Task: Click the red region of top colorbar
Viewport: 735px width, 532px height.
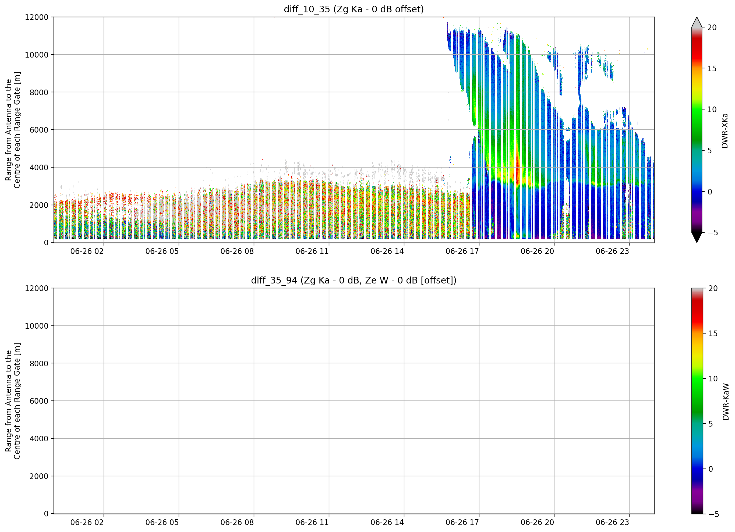Action: click(697, 49)
